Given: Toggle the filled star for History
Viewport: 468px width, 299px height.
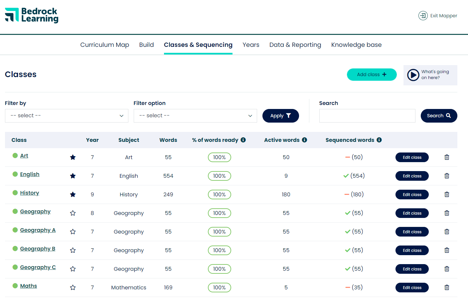Looking at the screenshot, I should point(73,194).
